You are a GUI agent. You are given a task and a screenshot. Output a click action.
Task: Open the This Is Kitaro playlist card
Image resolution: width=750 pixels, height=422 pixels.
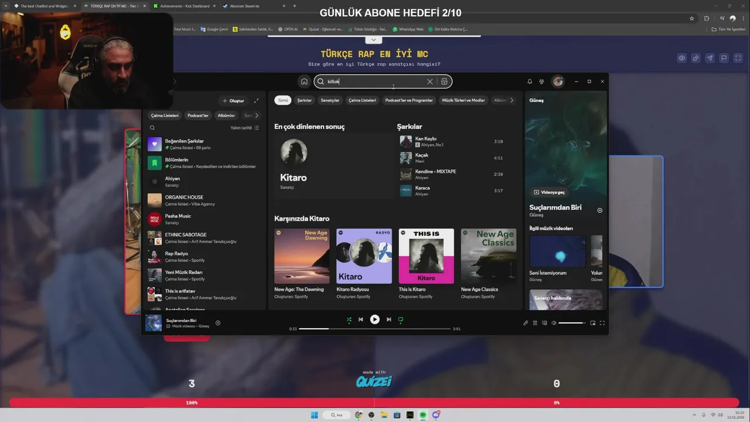coord(426,264)
